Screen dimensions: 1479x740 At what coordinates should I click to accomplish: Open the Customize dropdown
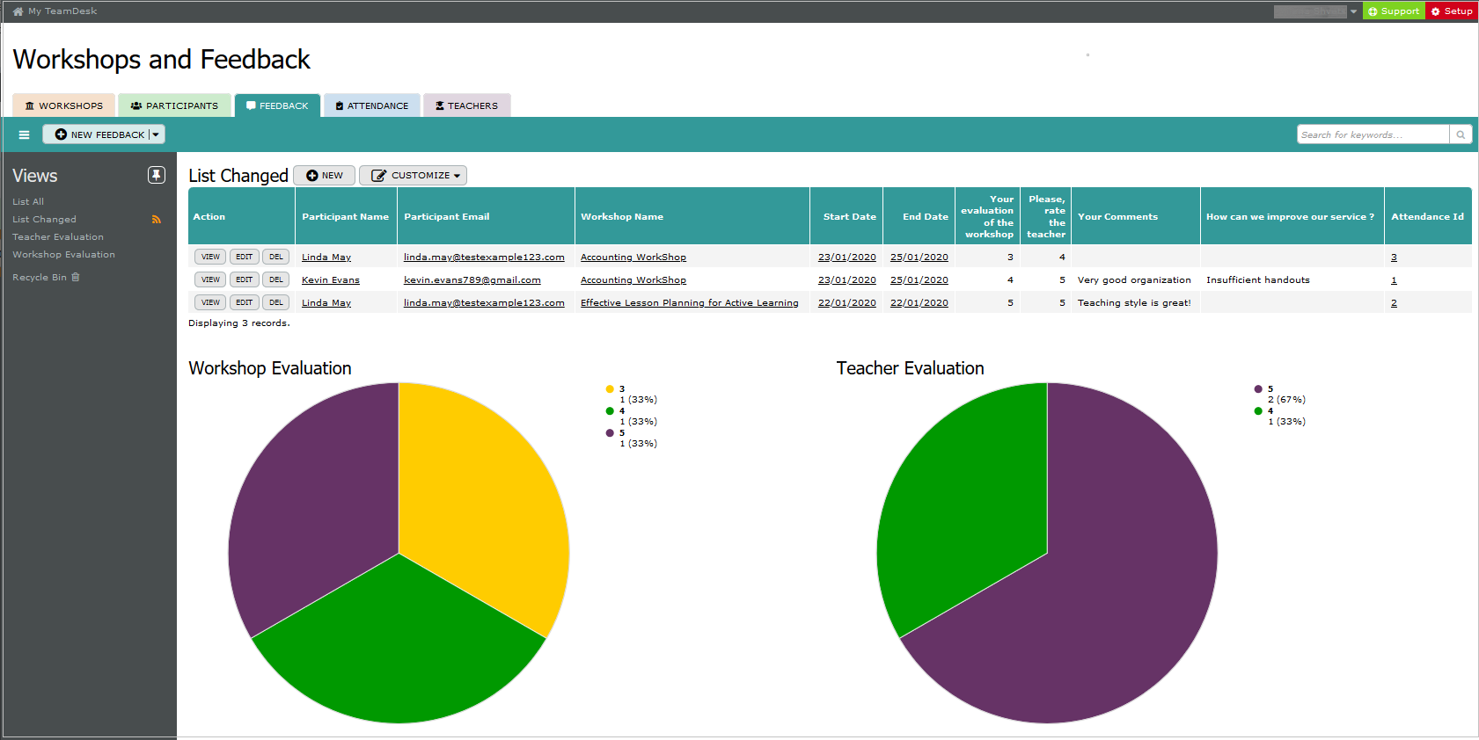(x=413, y=176)
